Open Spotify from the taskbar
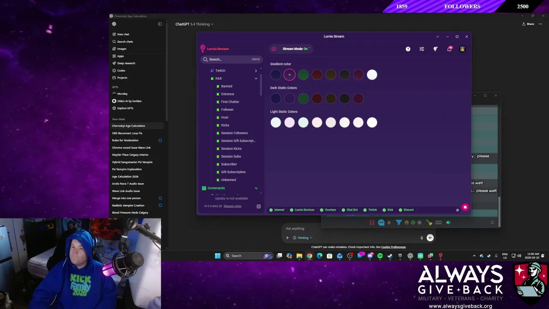Screen dimensions: 549x309 point(380,256)
